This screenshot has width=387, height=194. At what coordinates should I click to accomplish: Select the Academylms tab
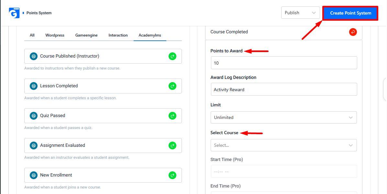tap(150, 35)
